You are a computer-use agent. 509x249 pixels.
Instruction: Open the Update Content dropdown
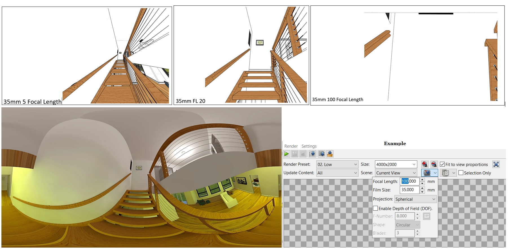click(337, 173)
